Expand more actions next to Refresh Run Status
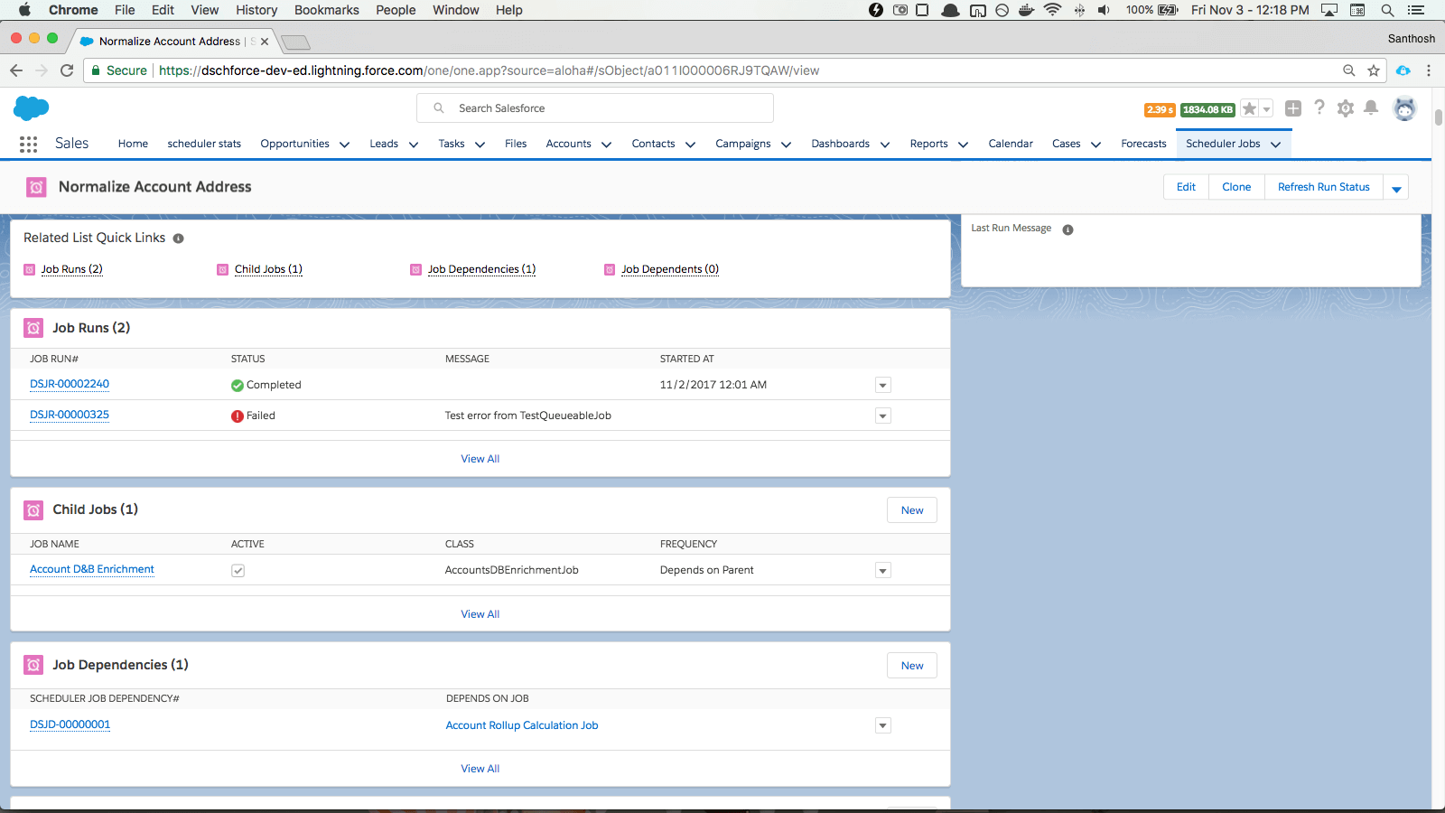This screenshot has height=813, width=1445. [x=1396, y=188]
